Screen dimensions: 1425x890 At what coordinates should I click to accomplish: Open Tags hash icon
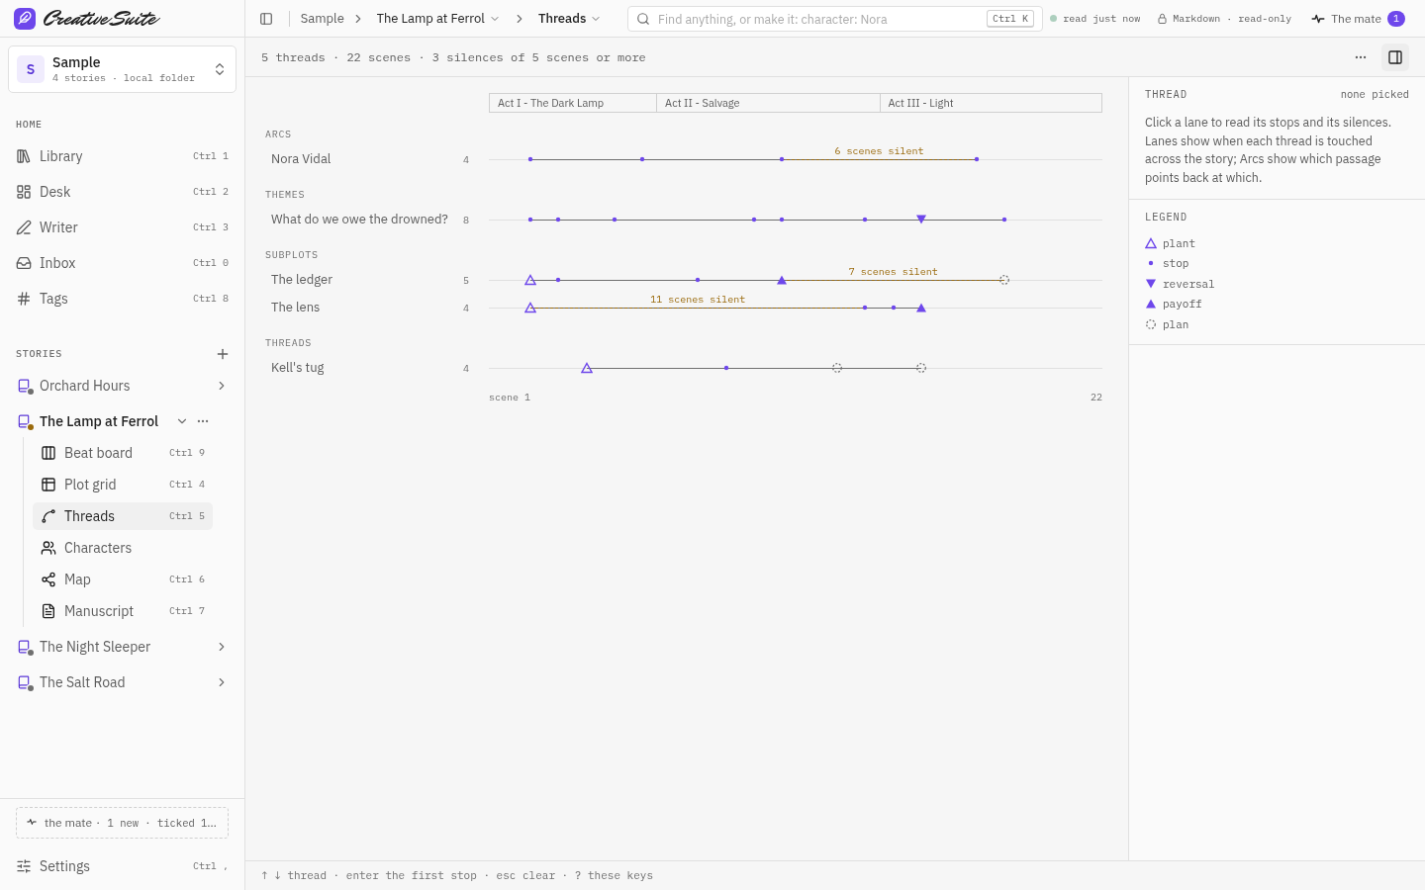[24, 299]
